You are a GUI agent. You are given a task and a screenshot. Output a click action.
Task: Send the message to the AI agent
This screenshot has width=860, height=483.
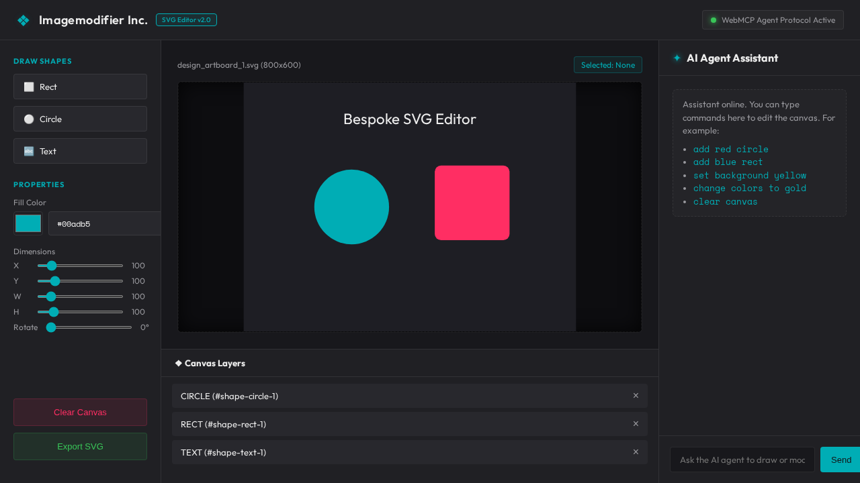pos(840,460)
